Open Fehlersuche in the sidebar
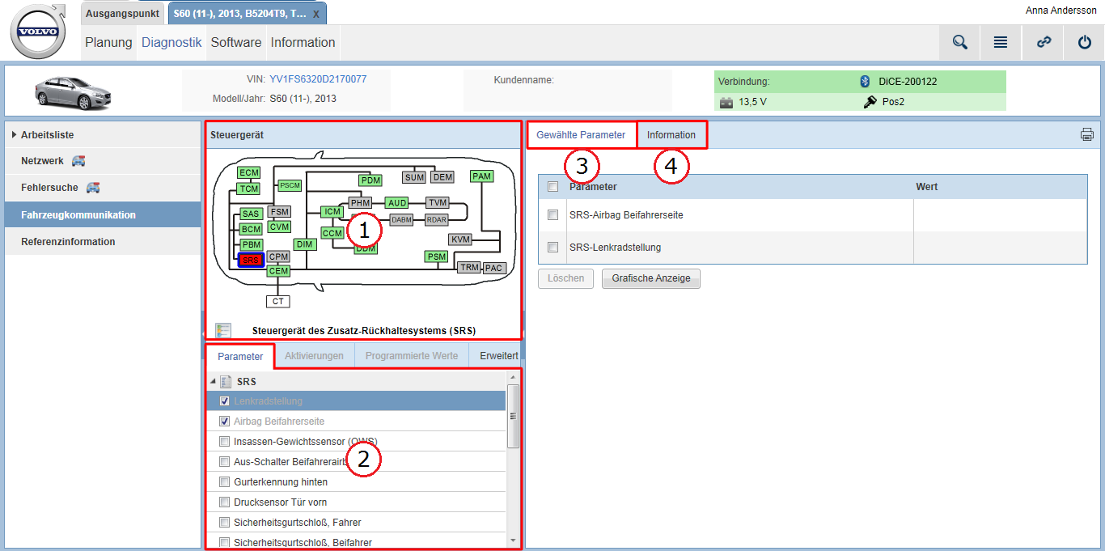1105x551 pixels. point(103,188)
